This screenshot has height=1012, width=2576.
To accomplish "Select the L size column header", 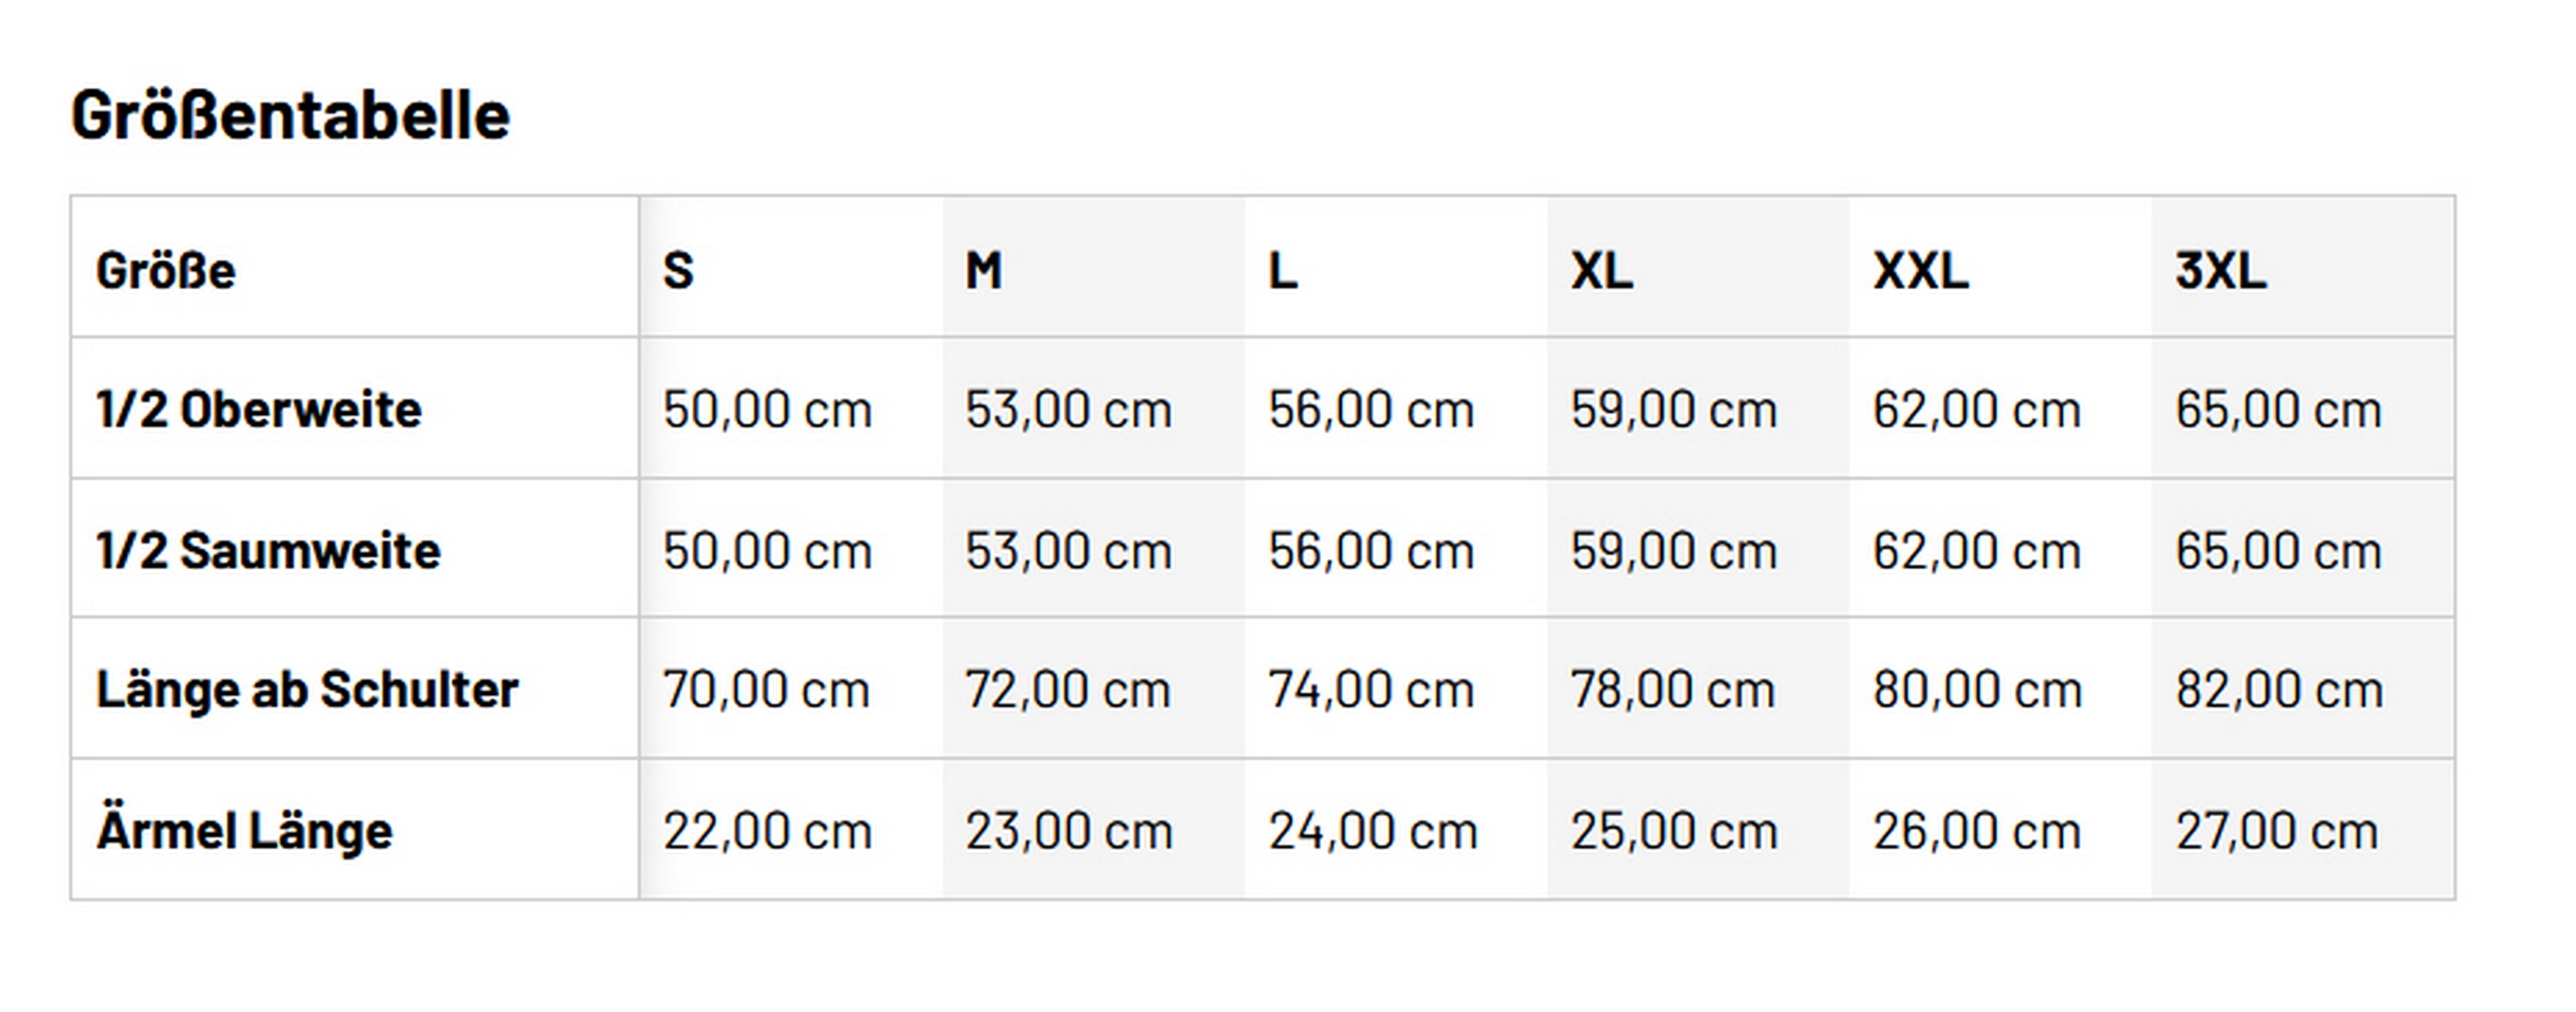I will (1283, 270).
